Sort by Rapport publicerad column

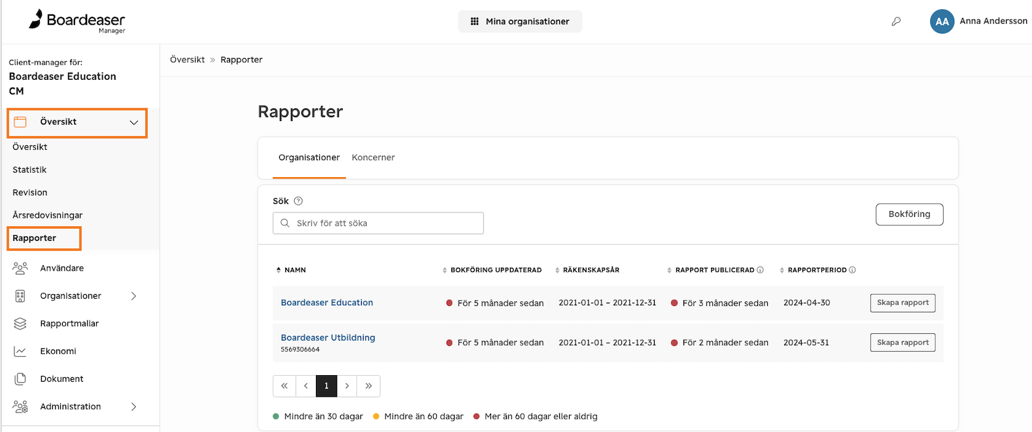pyautogui.click(x=670, y=270)
